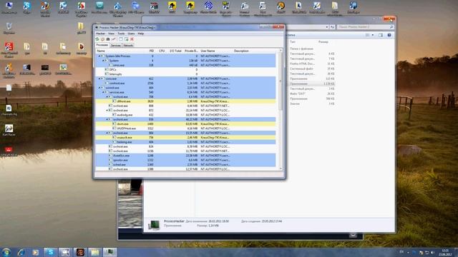Open the view options dropdown arrow in Explorer

tap(373, 35)
